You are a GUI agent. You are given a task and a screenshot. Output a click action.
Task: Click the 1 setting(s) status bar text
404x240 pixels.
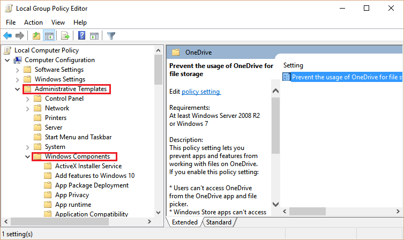(17, 234)
